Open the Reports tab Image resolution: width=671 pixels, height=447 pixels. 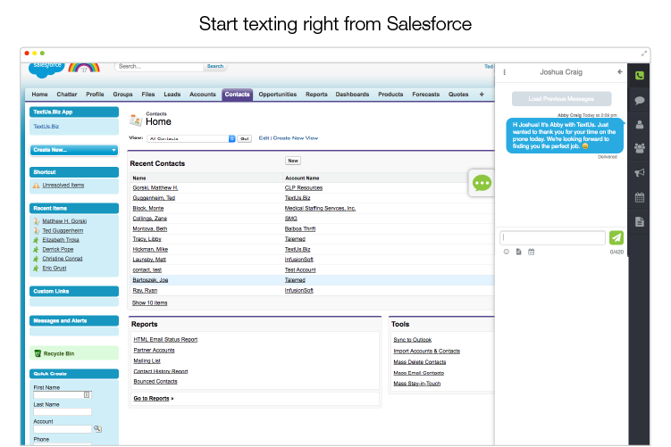pos(316,94)
